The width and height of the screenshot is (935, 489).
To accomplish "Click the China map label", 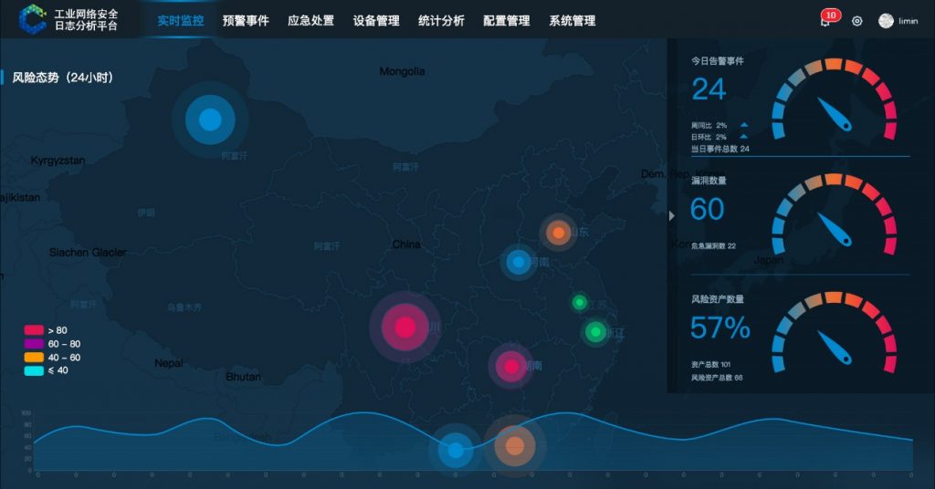I will click(406, 244).
